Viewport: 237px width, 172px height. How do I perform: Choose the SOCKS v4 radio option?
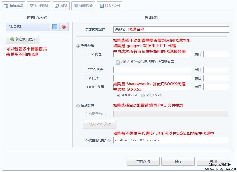[x=118, y=96]
